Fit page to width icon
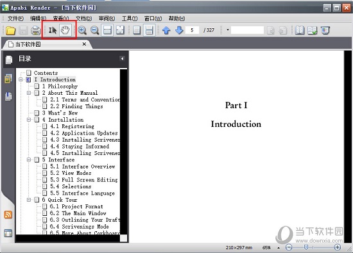The width and height of the screenshot is (353, 253). pyautogui.click(x=107, y=30)
